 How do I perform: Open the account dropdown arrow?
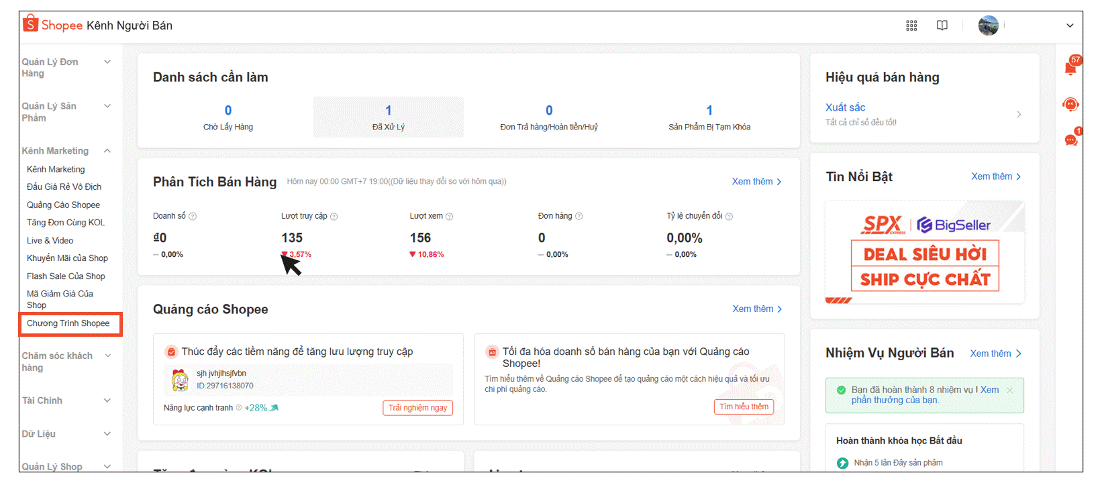pos(1070,25)
